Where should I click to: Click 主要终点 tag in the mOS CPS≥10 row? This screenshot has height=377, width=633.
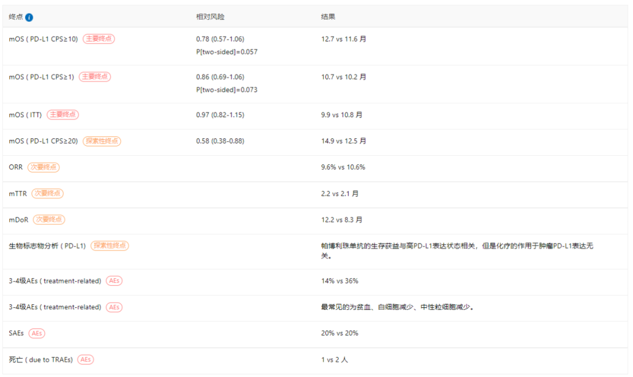point(99,39)
